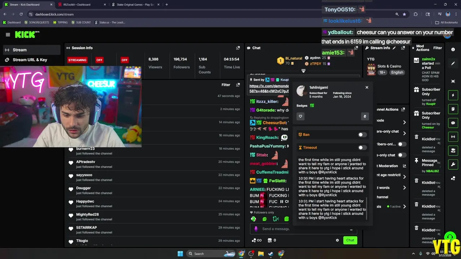This screenshot has width=461, height=259.
Task: Select Stream in the left sidebar
Action: [31, 50]
